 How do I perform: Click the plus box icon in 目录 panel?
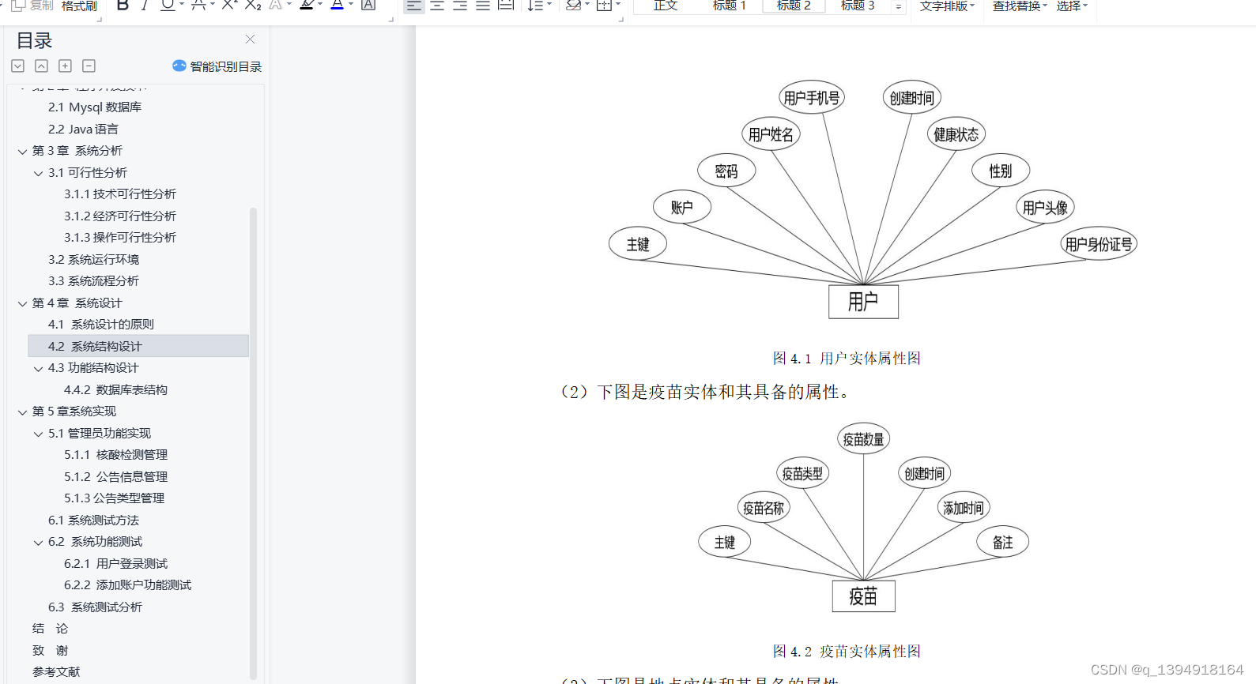66,66
